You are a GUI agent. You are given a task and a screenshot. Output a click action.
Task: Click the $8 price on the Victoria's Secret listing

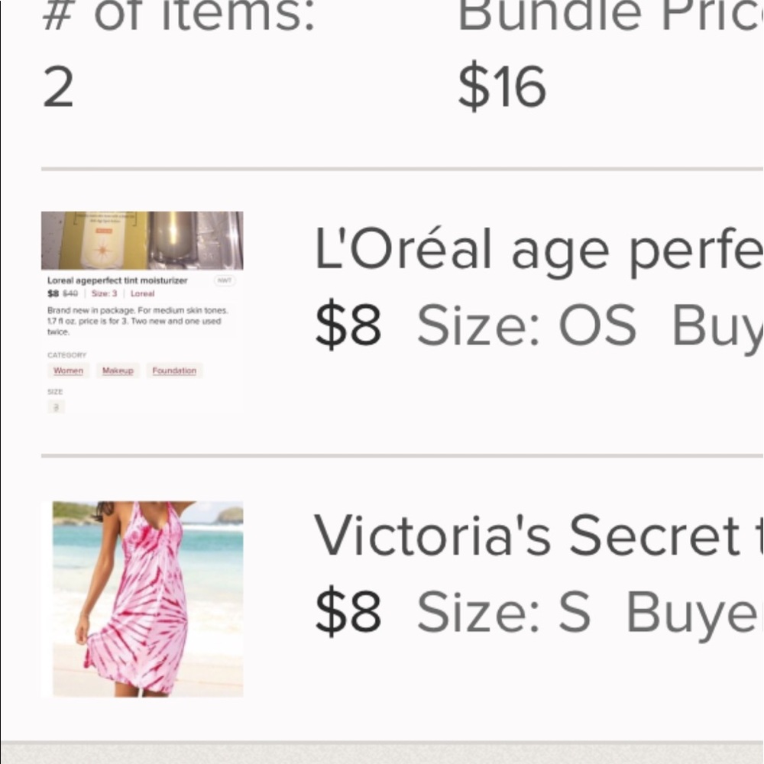tap(349, 611)
